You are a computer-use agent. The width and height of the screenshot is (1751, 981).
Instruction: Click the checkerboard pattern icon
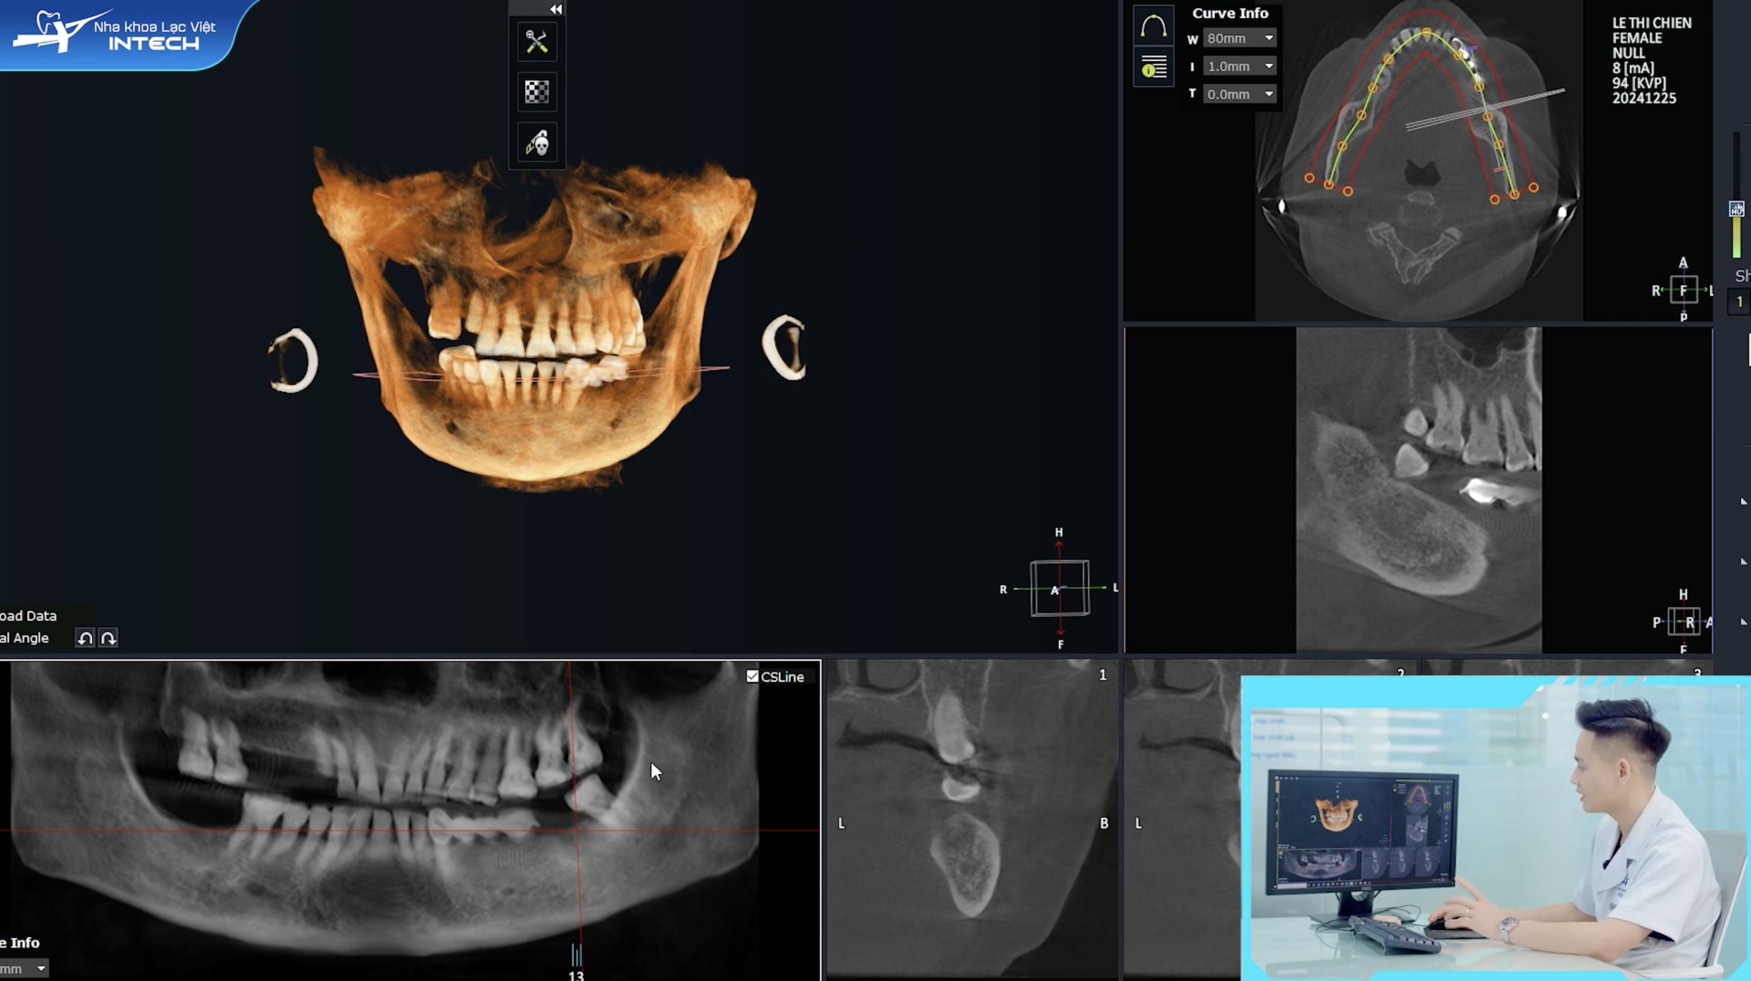click(x=536, y=92)
